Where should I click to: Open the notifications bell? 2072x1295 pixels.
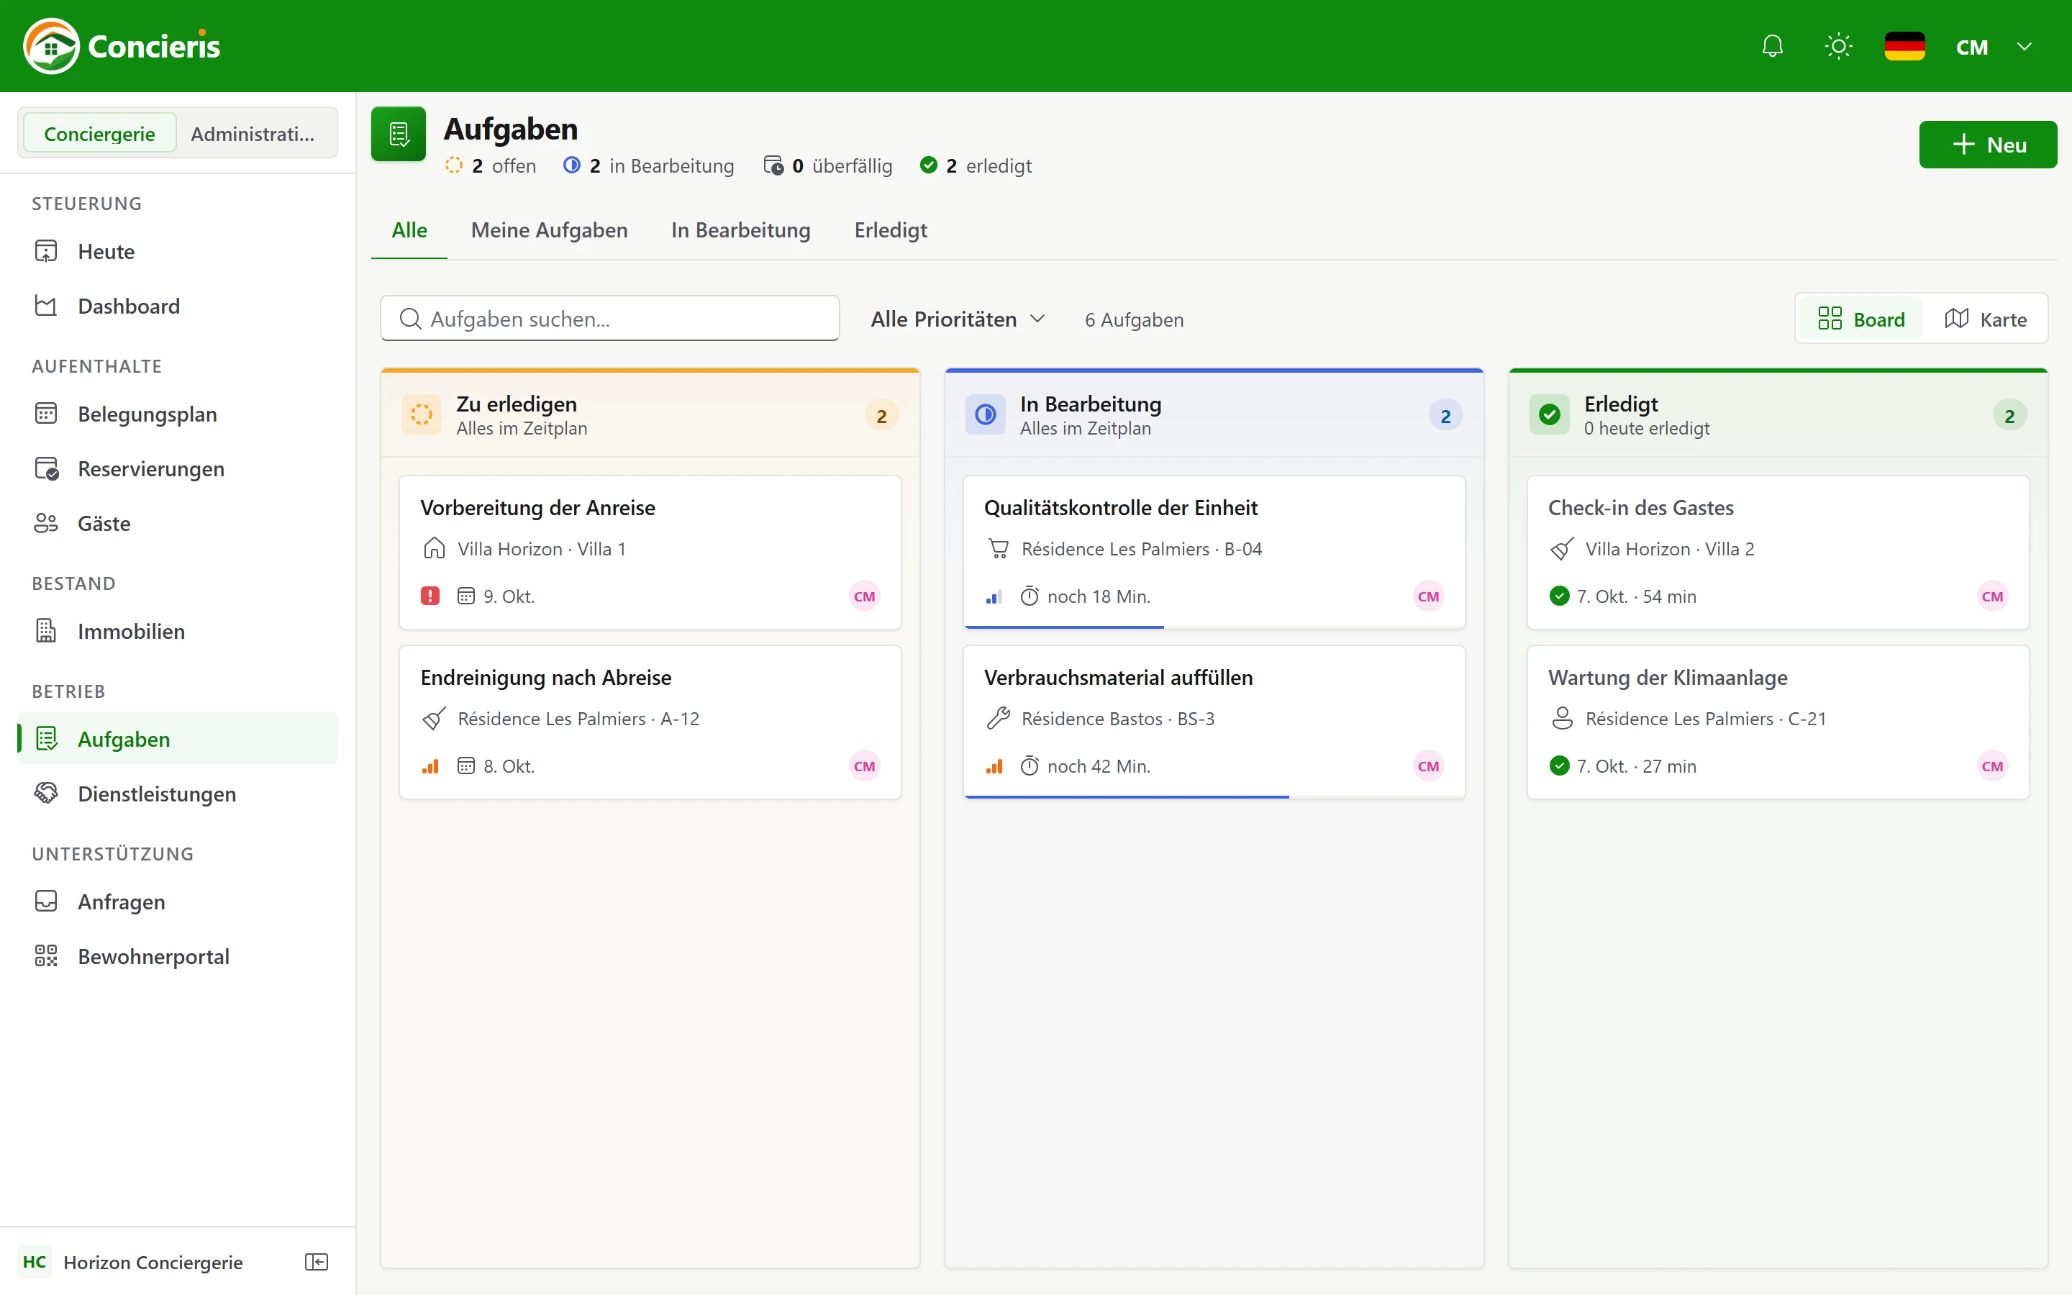tap(1772, 46)
